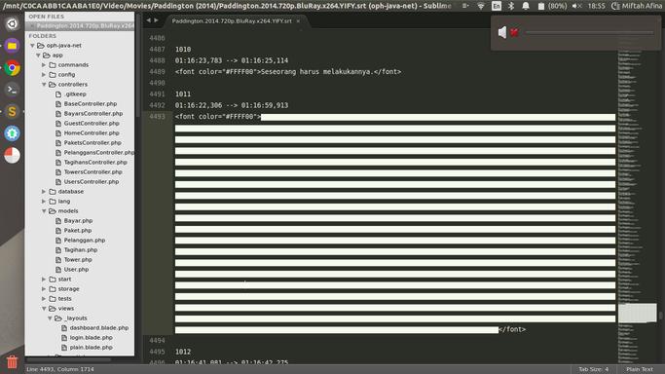This screenshot has height=374, width=665.
Task: Open sound volume indicator in top bar
Action: coord(576,6)
